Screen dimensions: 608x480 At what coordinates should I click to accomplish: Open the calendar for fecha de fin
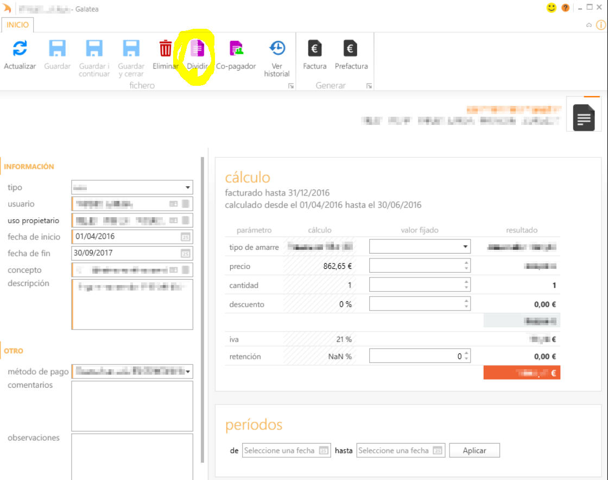click(x=186, y=254)
